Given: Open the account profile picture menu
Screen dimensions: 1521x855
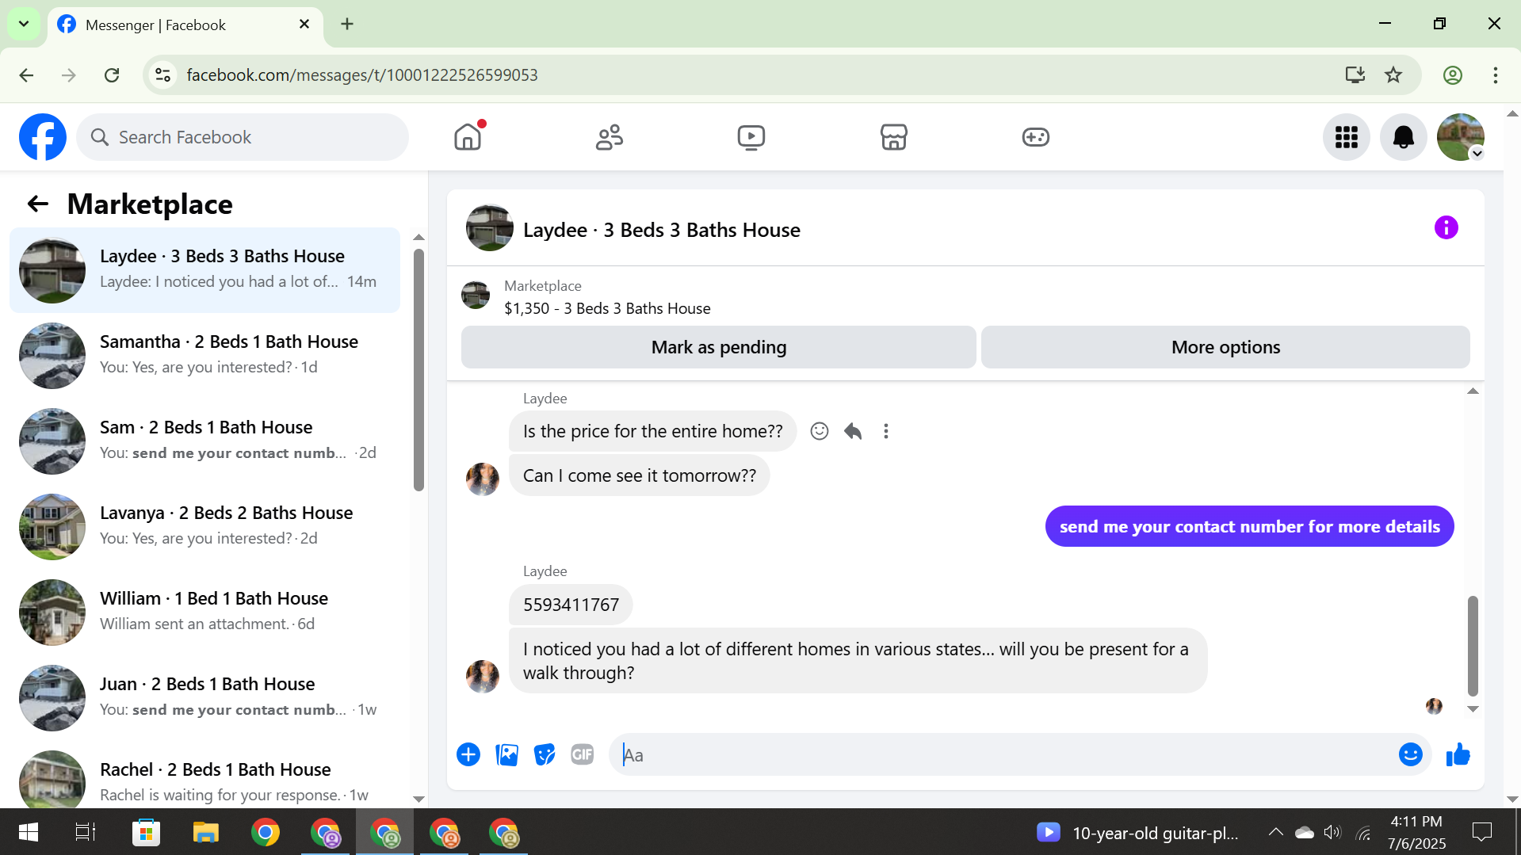Looking at the screenshot, I should click(1460, 137).
